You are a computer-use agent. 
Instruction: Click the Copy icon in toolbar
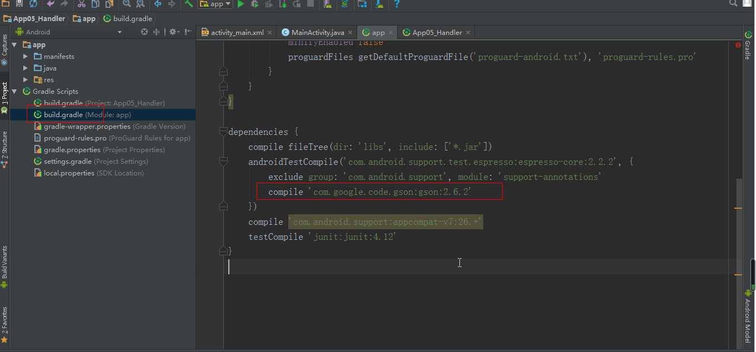pyautogui.click(x=95, y=3)
